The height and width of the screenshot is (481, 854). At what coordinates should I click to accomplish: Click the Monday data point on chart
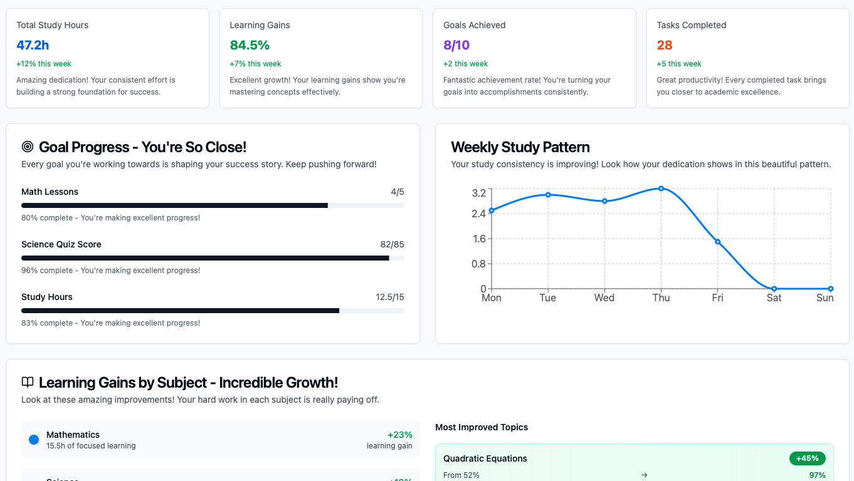492,210
